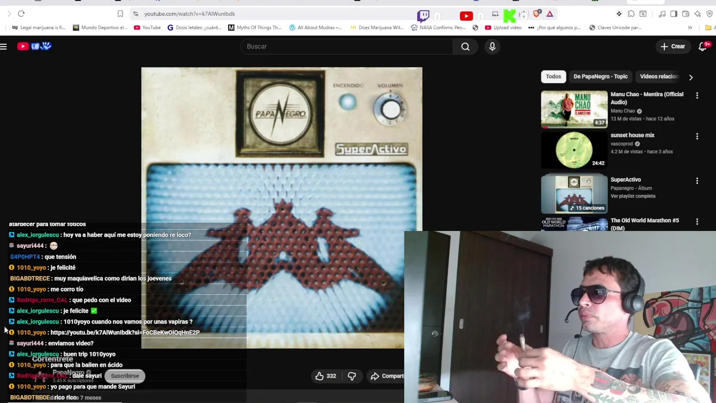
Task: Click the SuperActivo album art video player
Action: [281, 208]
